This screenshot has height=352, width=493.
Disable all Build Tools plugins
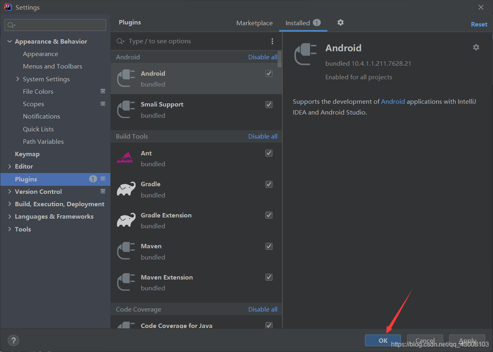point(263,136)
